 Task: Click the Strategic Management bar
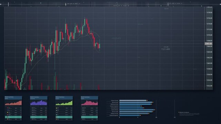click(x=130, y=115)
